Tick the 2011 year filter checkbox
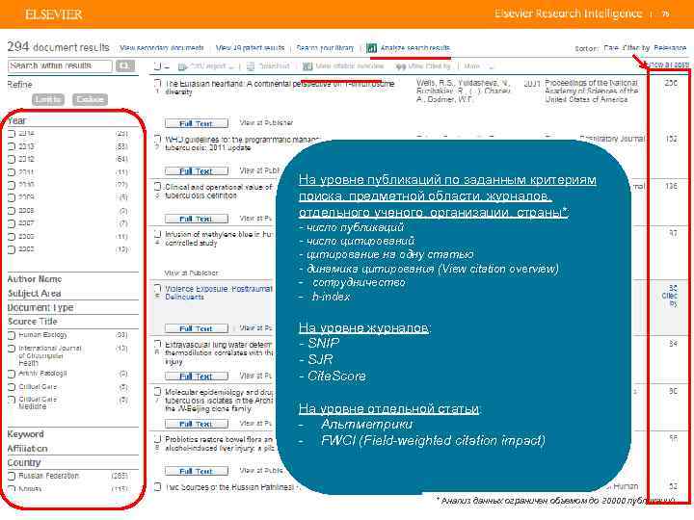 pyautogui.click(x=12, y=172)
